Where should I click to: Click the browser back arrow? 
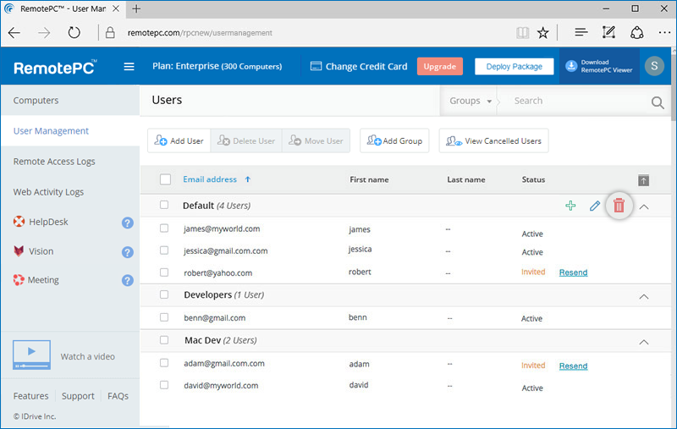14,33
